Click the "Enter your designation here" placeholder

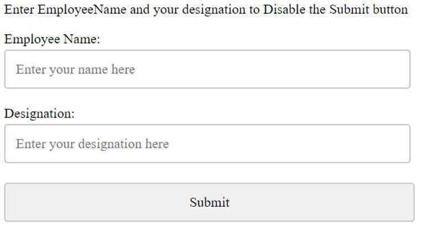click(x=92, y=144)
